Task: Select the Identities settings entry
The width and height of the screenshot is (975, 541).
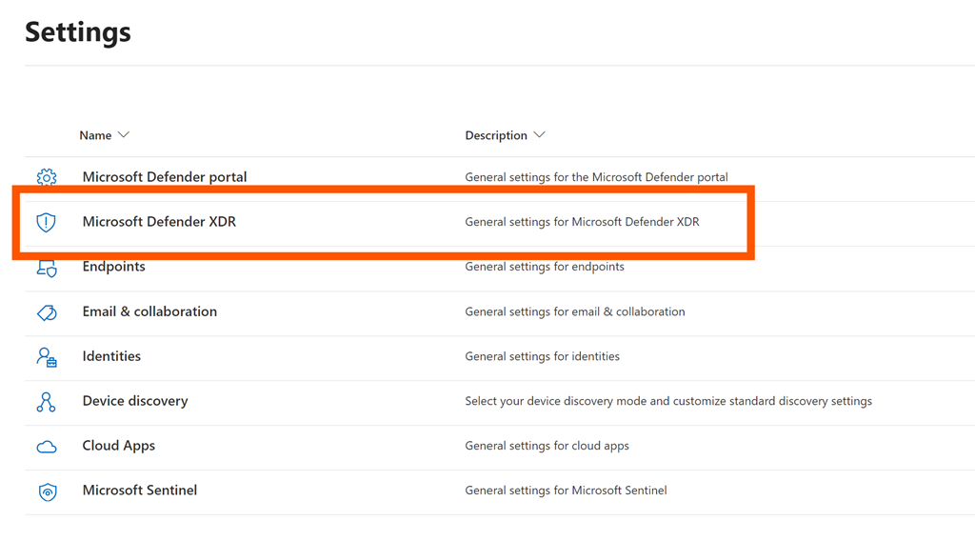Action: [x=111, y=356]
